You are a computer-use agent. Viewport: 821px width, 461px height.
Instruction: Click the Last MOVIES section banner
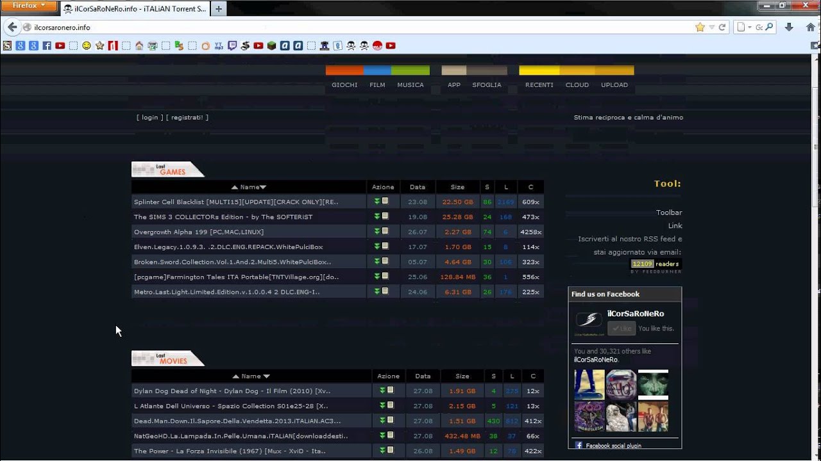pyautogui.click(x=167, y=359)
